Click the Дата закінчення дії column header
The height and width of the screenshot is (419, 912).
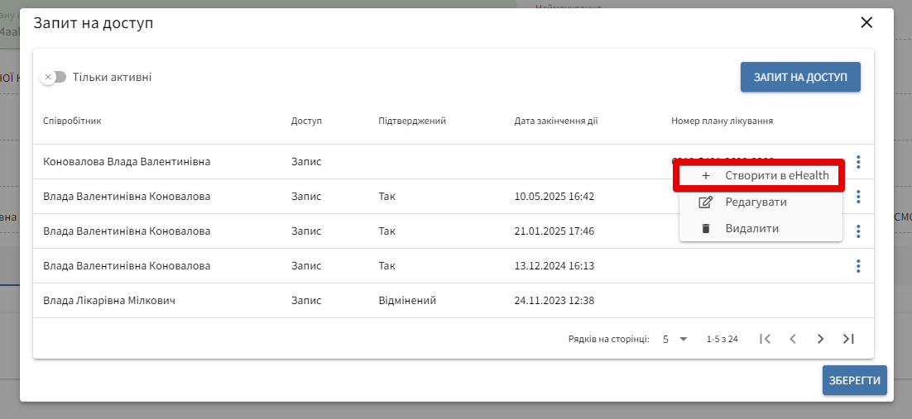point(555,121)
